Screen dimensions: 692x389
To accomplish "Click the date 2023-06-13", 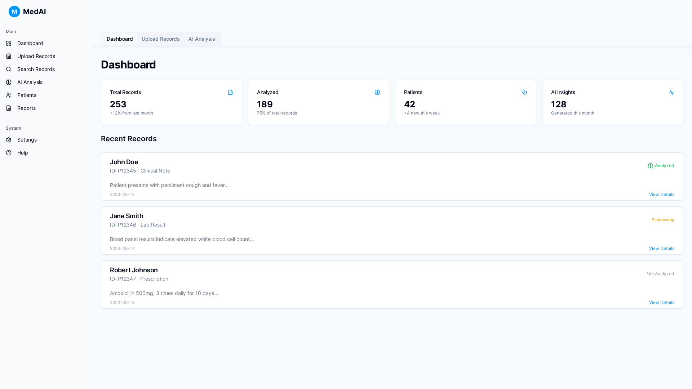I will click(x=122, y=303).
